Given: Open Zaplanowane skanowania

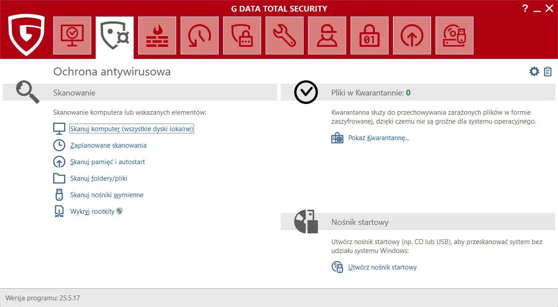Looking at the screenshot, I should pos(108,145).
